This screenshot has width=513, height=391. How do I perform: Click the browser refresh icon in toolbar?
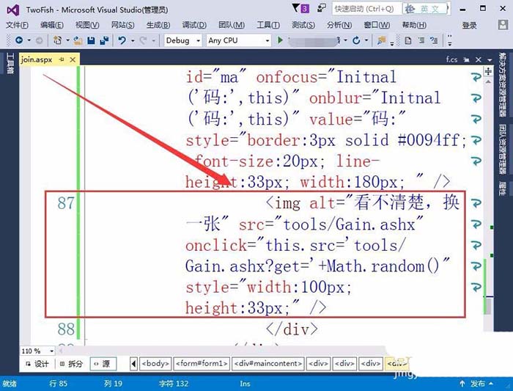(356, 40)
